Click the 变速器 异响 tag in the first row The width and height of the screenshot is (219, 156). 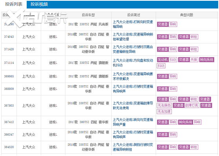[167, 24]
